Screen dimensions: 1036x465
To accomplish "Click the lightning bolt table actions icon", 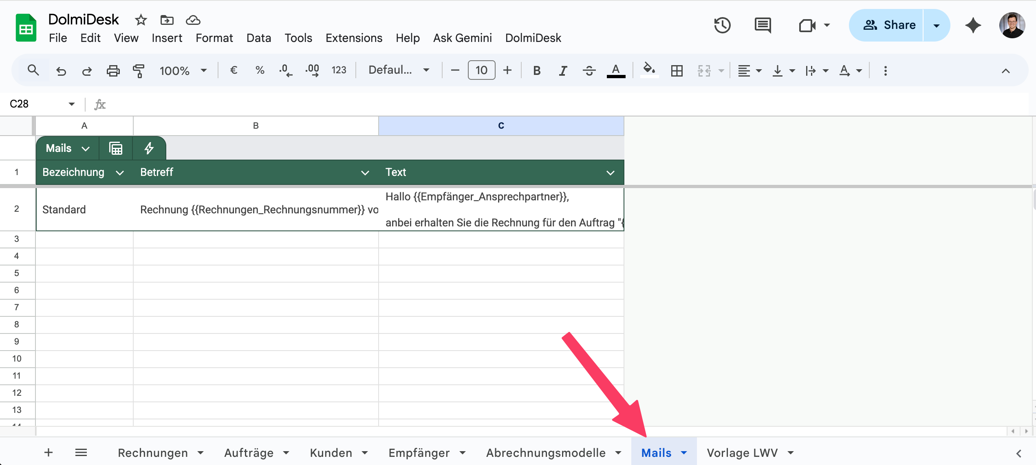I will [149, 148].
